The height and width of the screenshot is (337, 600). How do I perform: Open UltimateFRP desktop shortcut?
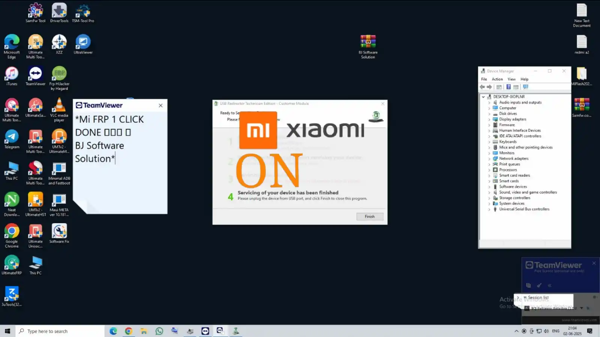coord(12,265)
